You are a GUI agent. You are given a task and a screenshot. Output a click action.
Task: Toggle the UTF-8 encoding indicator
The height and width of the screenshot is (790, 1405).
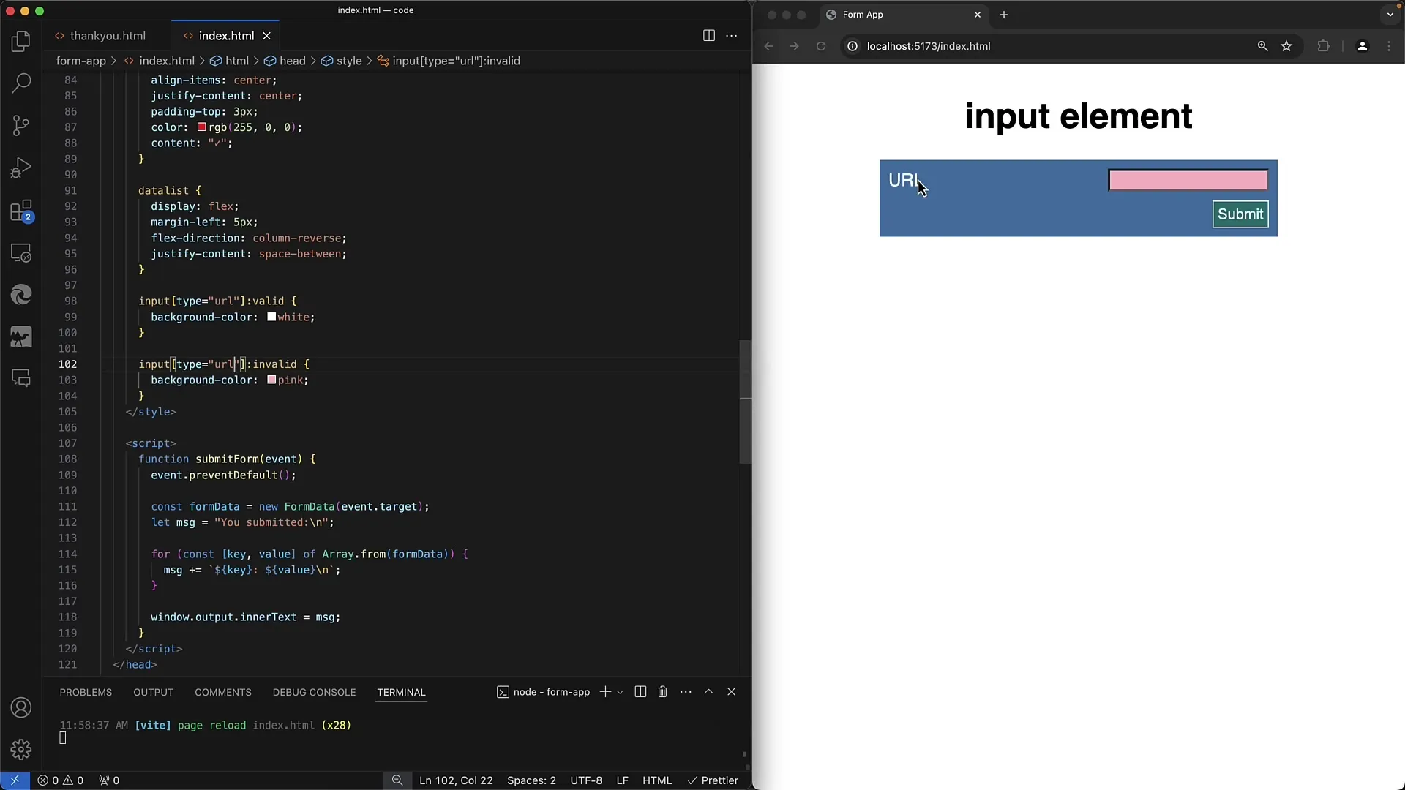click(x=585, y=779)
